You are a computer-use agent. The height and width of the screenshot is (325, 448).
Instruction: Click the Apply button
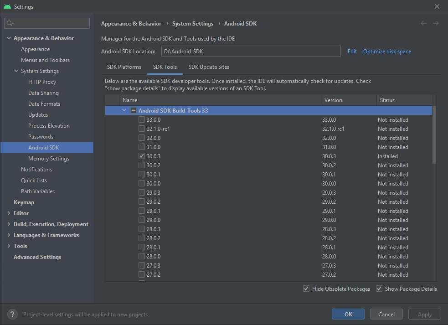(424, 314)
